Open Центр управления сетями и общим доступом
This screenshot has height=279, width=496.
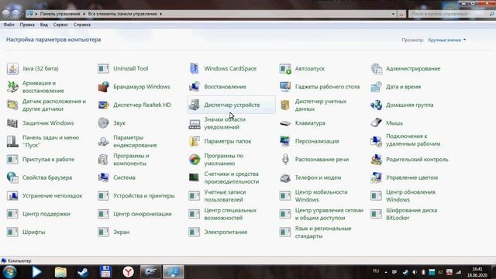coord(329,214)
